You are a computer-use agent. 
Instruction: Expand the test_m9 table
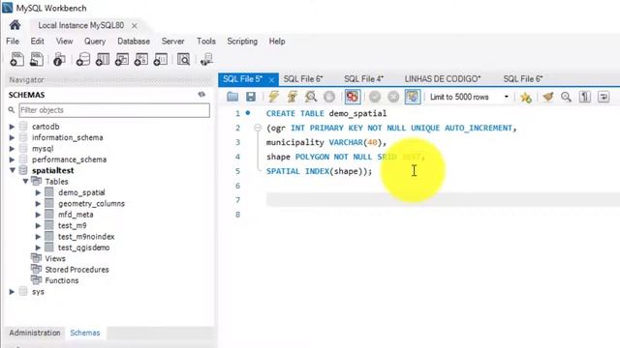pyautogui.click(x=38, y=225)
